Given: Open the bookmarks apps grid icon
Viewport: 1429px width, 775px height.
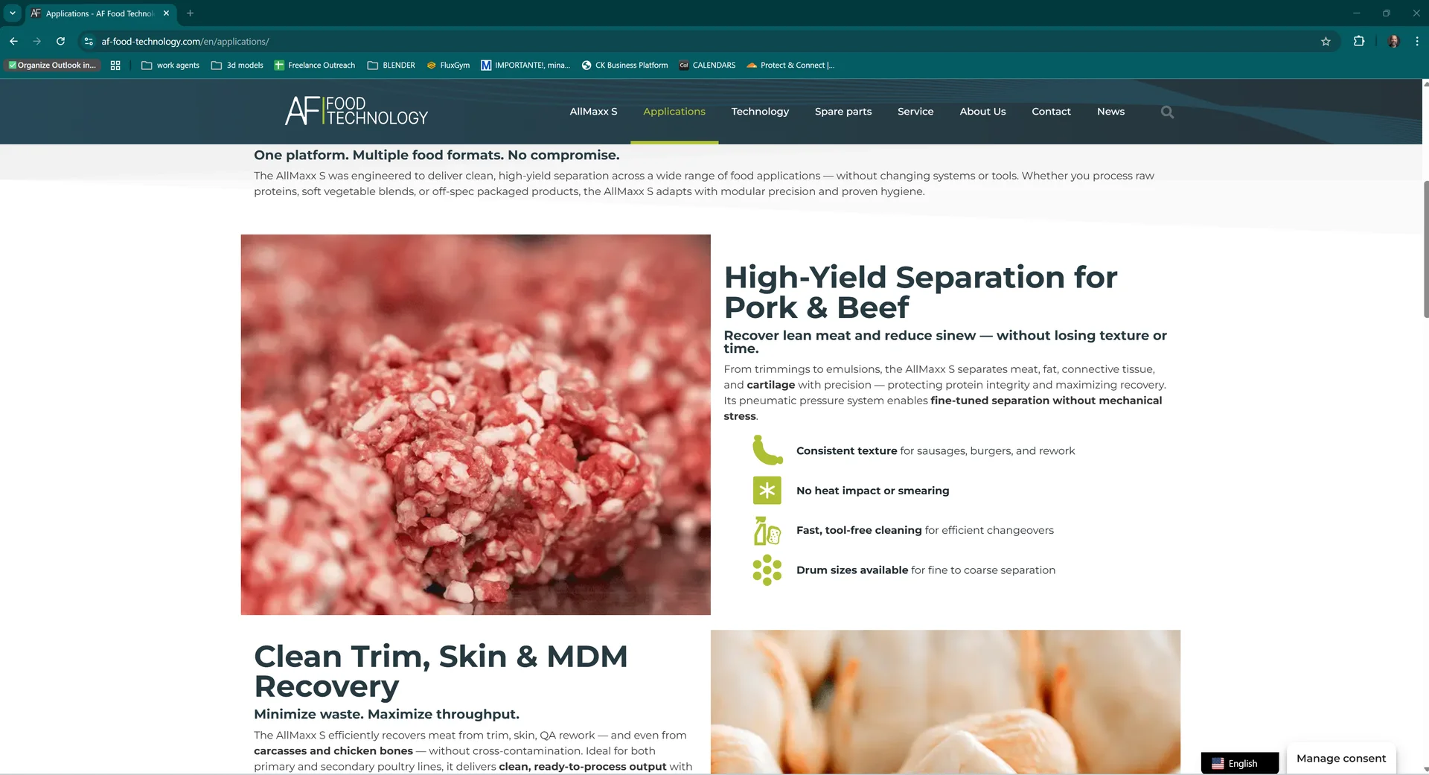Looking at the screenshot, I should 115,66.
